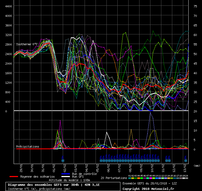This screenshot has width=202, height=191.
Task: Pick the perturbation 03 dark green swatch
Action: click(136, 178)
